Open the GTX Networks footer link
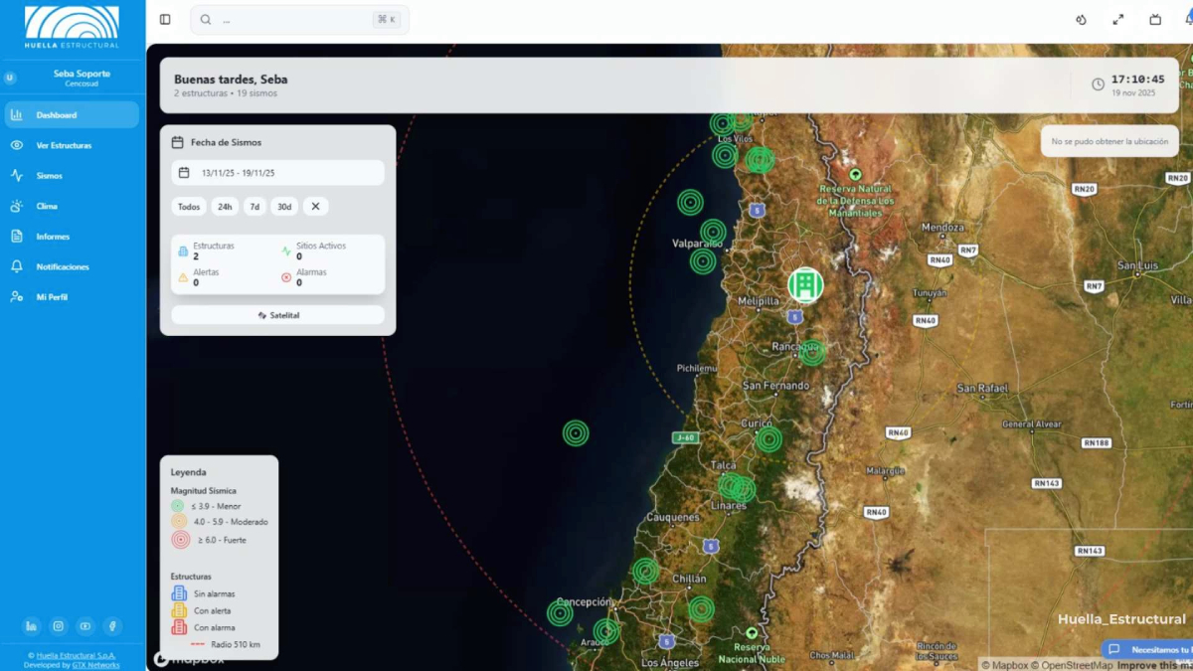Viewport: 1193px width, 671px height. point(95,665)
